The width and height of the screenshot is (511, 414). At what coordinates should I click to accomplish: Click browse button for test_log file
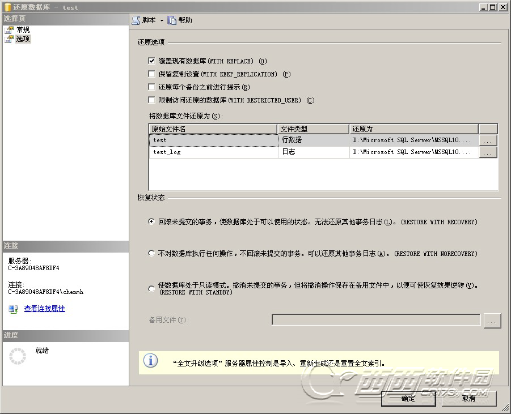(488, 152)
